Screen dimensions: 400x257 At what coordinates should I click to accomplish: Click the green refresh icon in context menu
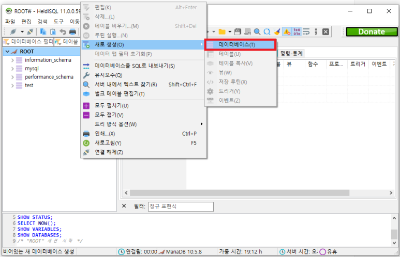86,143
